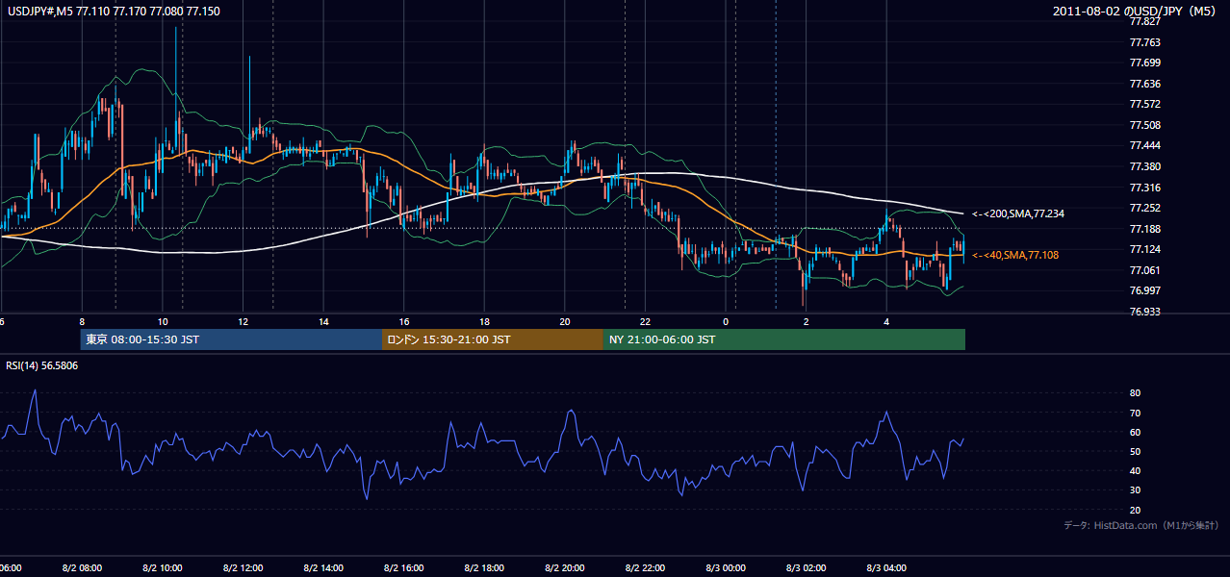
Task: Click price level 77.444 on axis
Action: [x=1147, y=145]
